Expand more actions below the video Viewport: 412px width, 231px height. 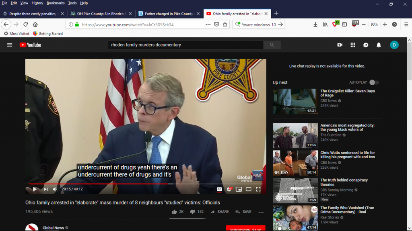[261, 212]
